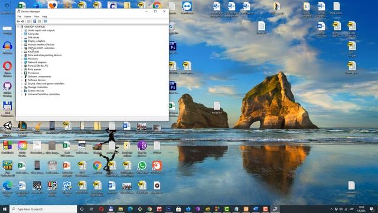378x213 pixels.
Task: Open the TeamViewer desktop shortcut
Action: pyautogui.click(x=187, y=7)
